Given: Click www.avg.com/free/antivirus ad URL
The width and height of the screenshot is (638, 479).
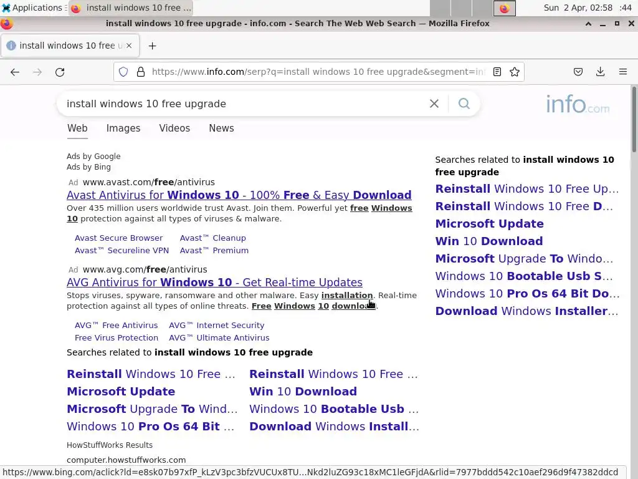Looking at the screenshot, I should (145, 269).
